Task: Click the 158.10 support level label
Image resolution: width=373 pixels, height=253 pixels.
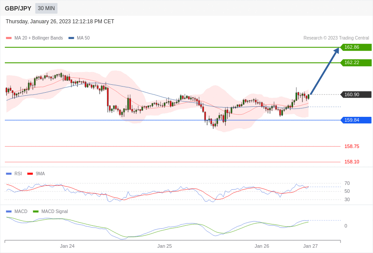Action: tap(352, 162)
